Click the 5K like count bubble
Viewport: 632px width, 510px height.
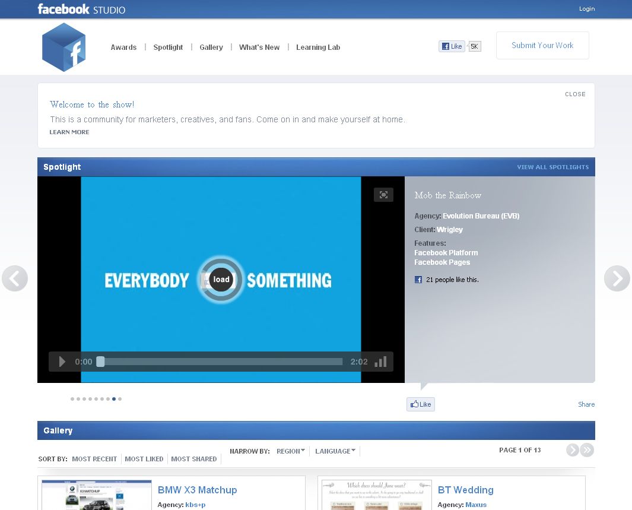coord(474,46)
